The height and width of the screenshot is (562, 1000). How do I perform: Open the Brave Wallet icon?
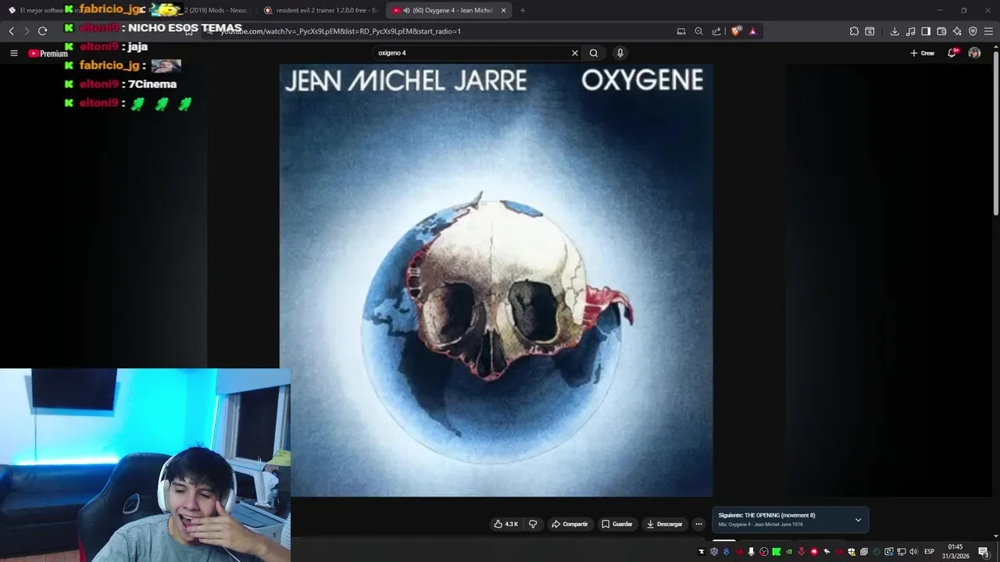(941, 31)
